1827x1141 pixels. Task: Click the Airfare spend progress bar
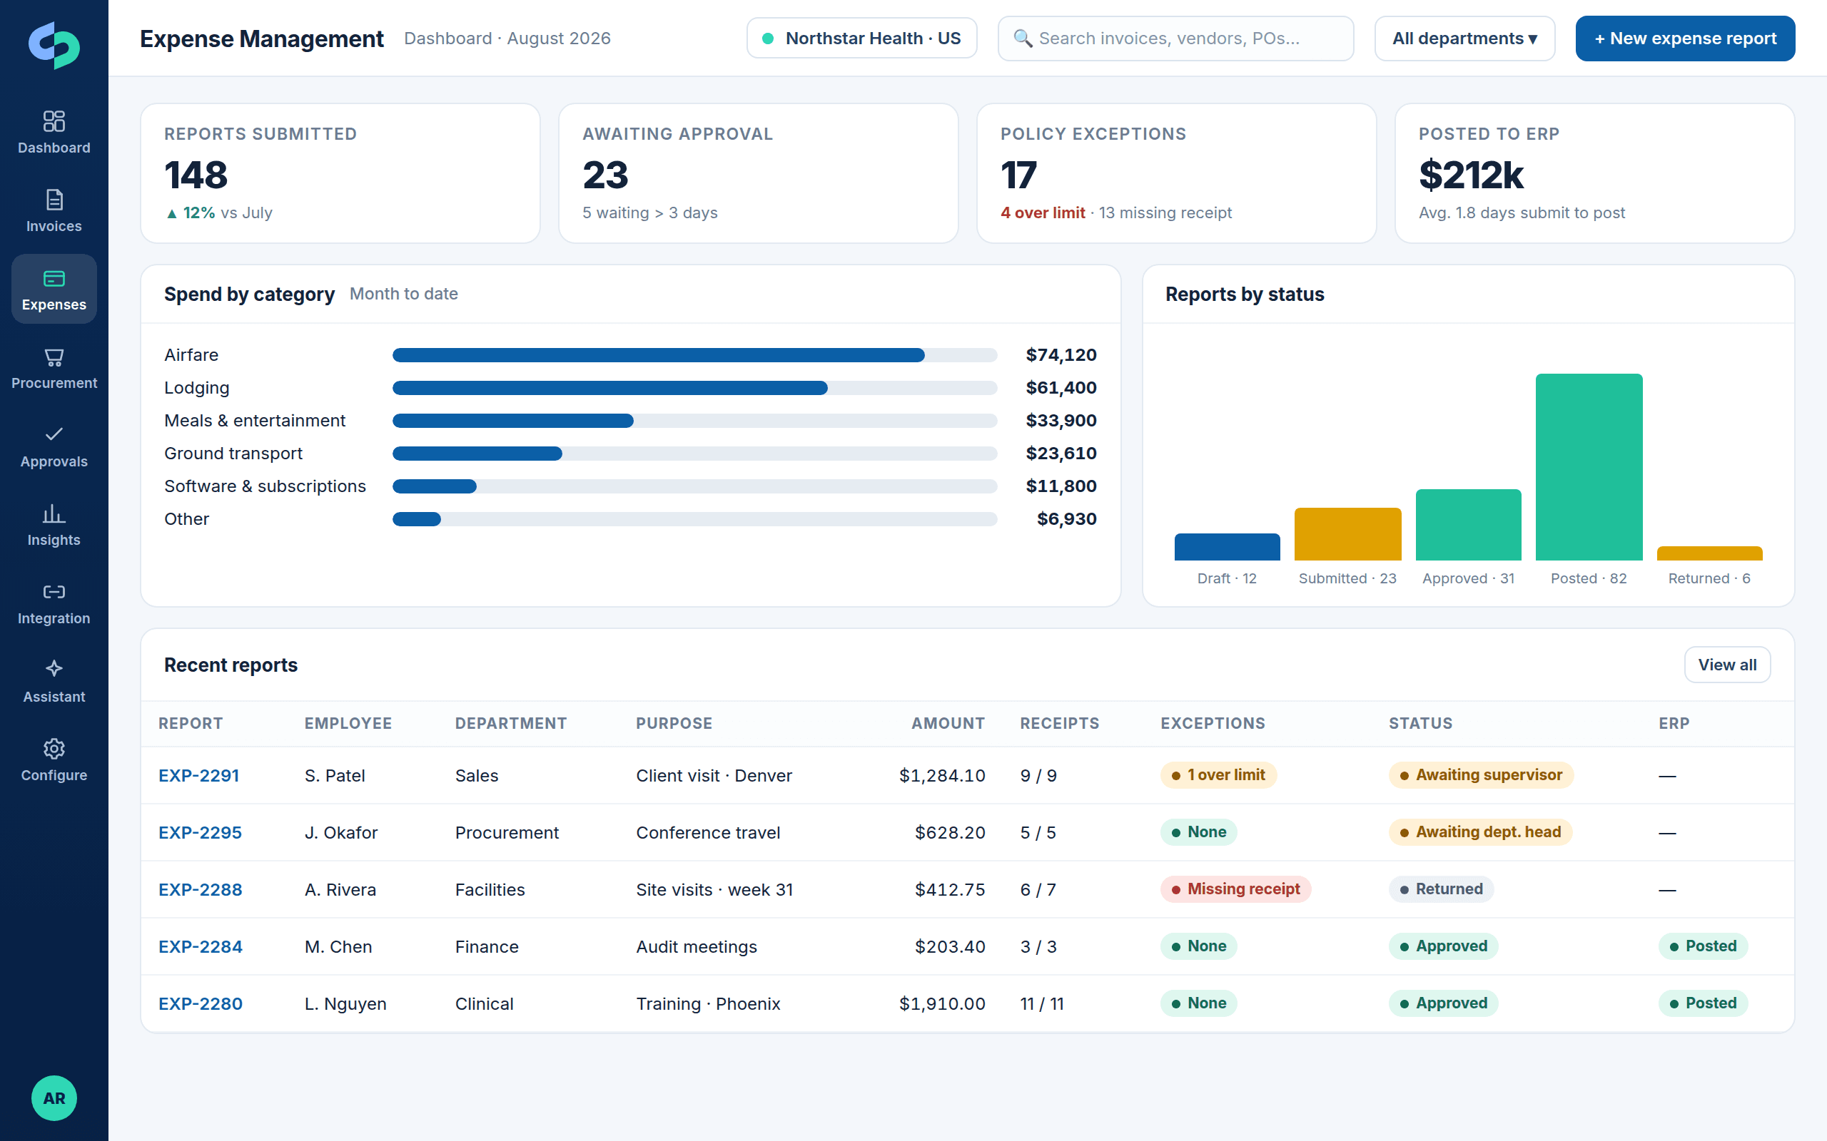pyautogui.click(x=694, y=355)
